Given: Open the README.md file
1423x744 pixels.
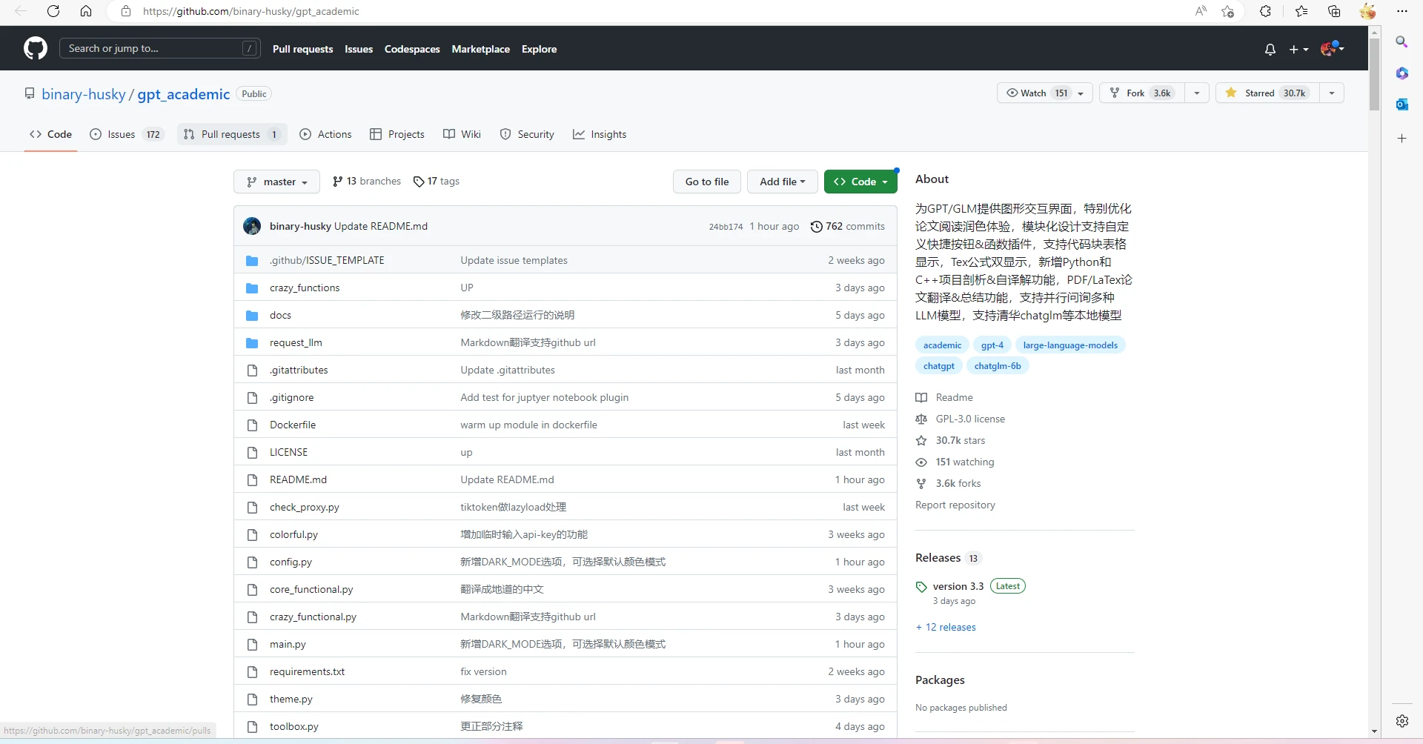Looking at the screenshot, I should pyautogui.click(x=298, y=480).
